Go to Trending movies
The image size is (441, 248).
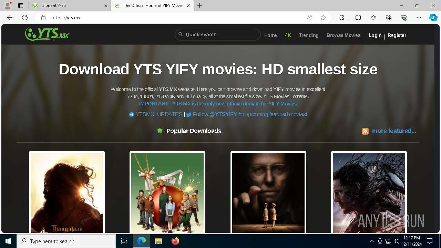pos(309,35)
